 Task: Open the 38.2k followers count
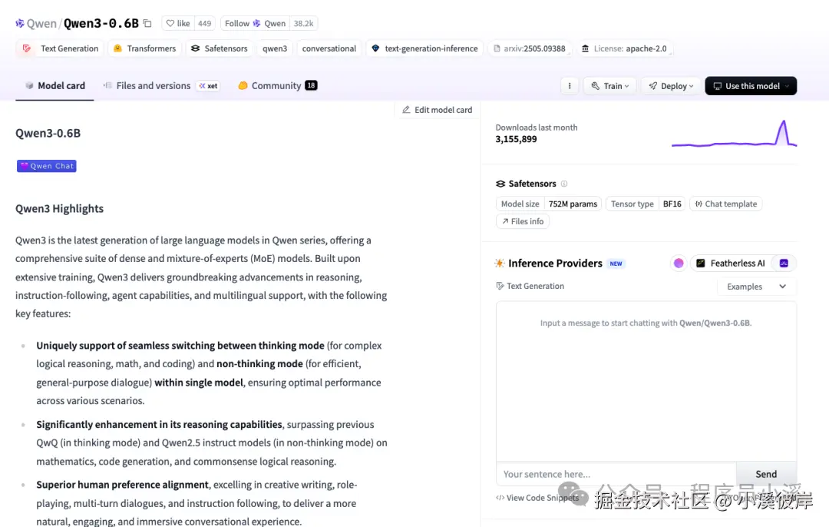[303, 23]
